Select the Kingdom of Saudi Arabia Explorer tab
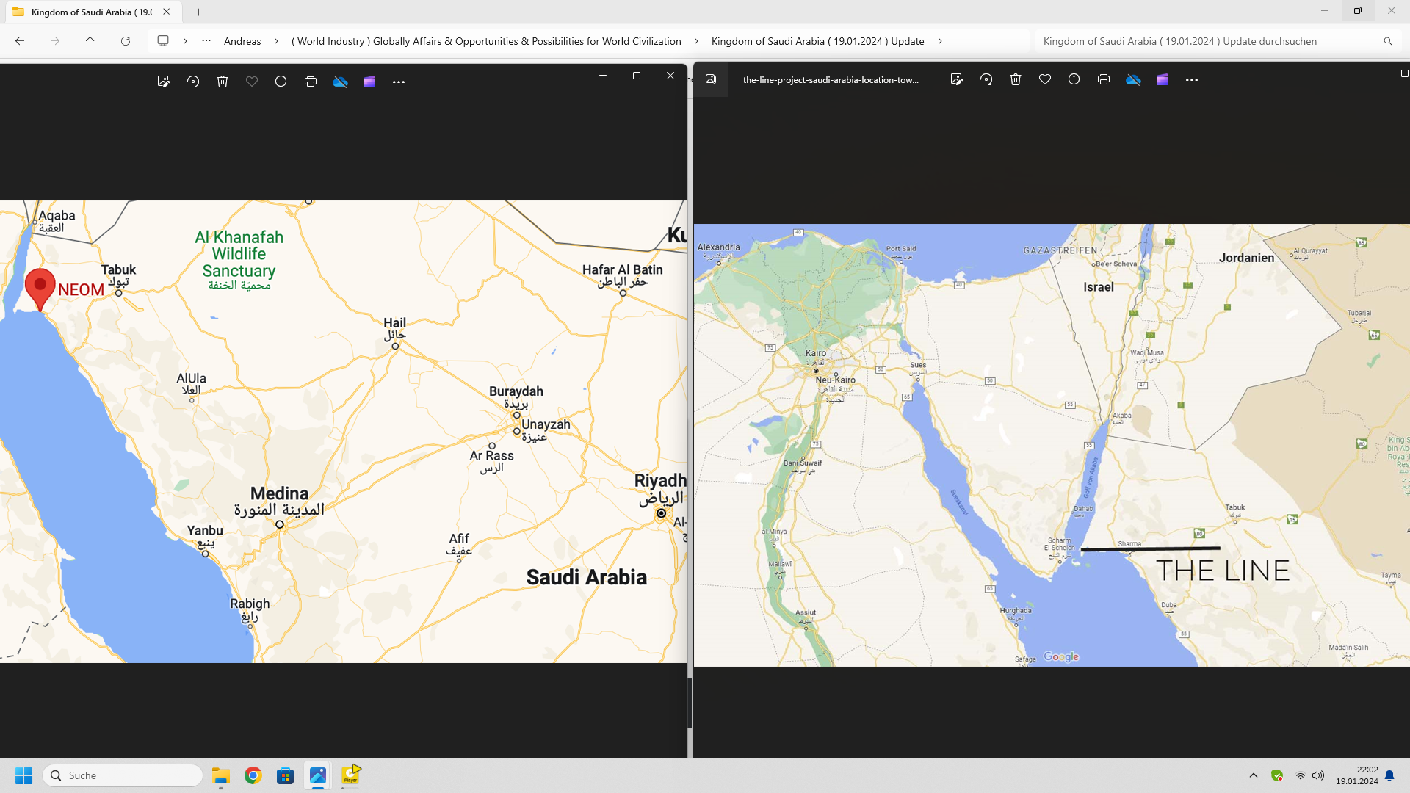Viewport: 1410px width, 793px height. coord(91,12)
